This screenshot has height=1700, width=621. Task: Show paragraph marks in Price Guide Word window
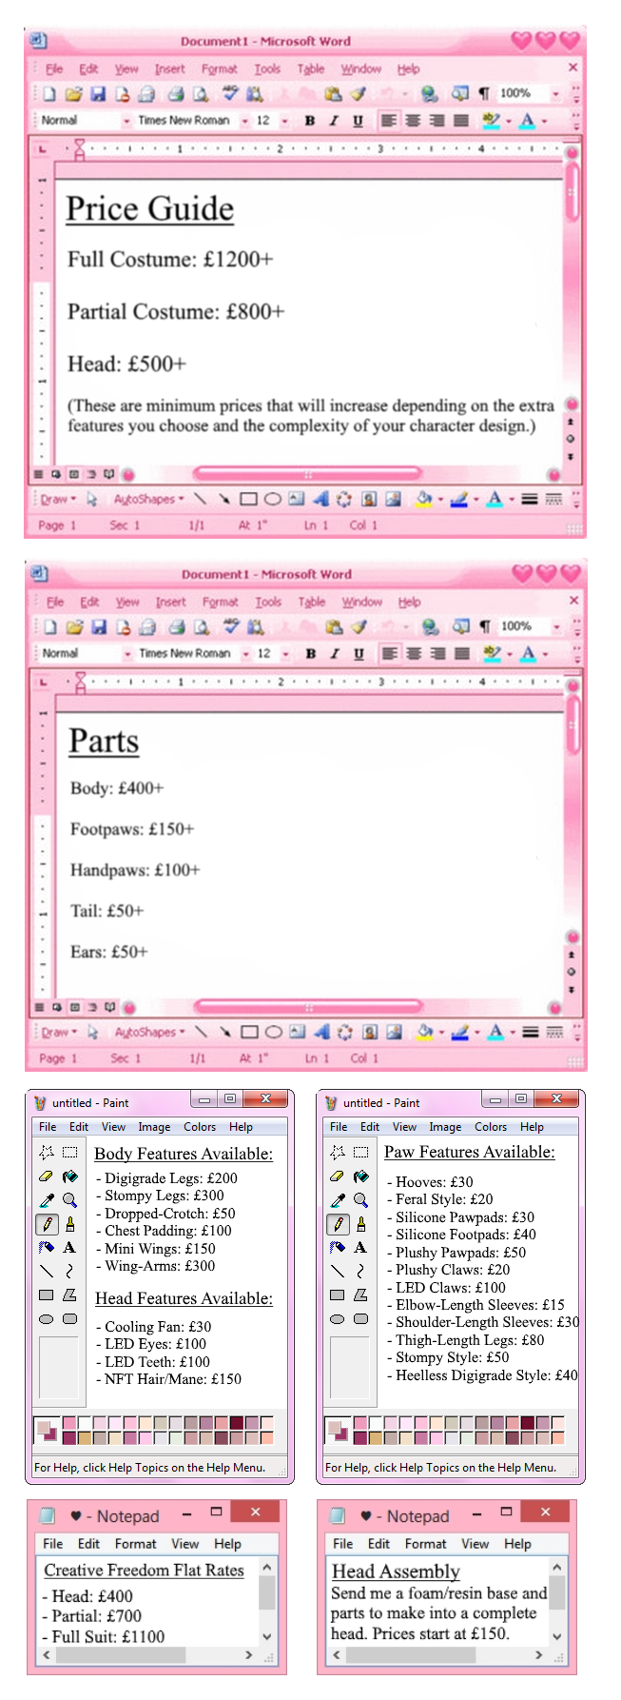click(484, 93)
